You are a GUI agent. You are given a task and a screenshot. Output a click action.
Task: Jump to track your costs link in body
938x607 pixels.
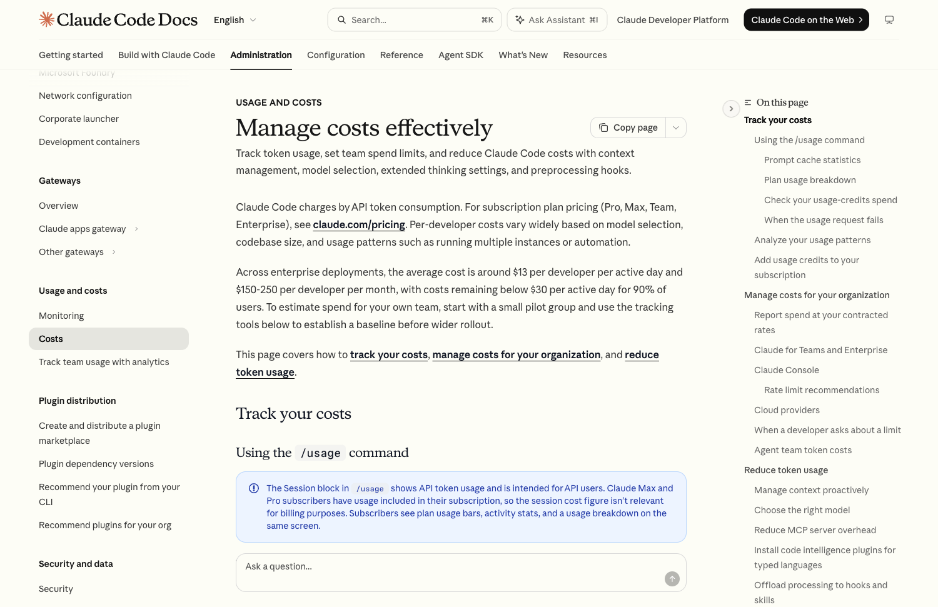click(389, 354)
